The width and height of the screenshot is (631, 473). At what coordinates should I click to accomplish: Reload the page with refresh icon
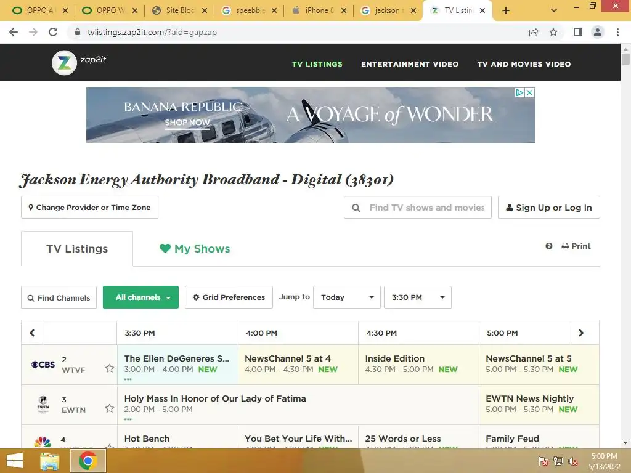click(53, 32)
